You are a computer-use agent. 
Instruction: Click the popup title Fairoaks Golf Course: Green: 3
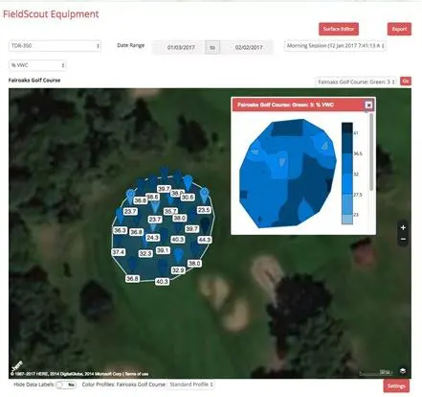coord(285,105)
